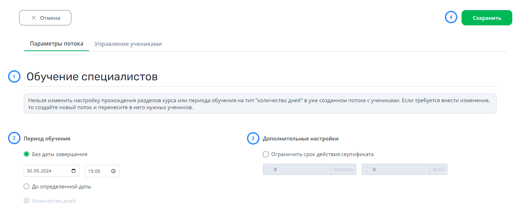Click the Месяцев stepper arrows
This screenshot has width=529, height=219.
268,169
